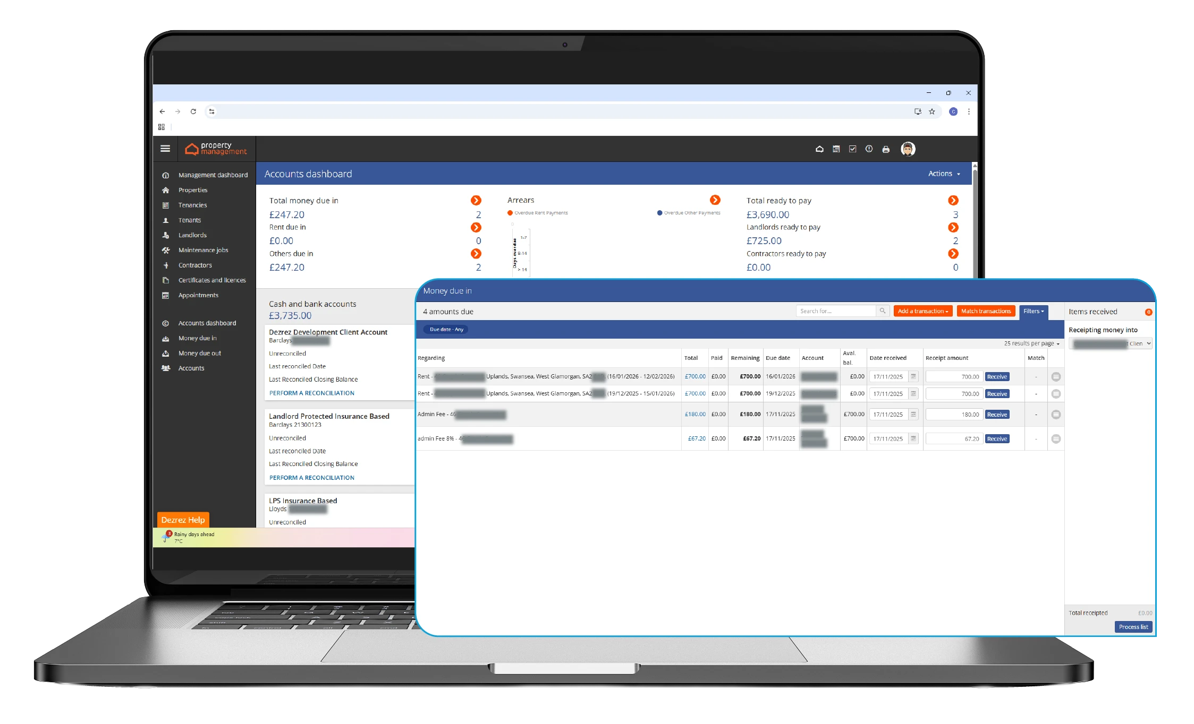Expand the Actions dropdown
This screenshot has height=724, width=1194.
point(944,174)
